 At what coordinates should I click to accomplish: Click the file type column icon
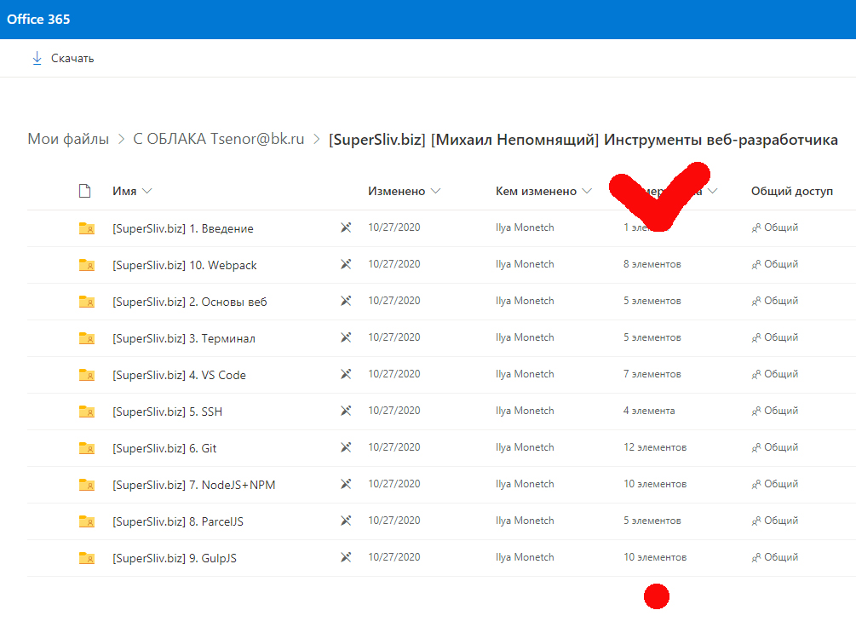tap(84, 191)
